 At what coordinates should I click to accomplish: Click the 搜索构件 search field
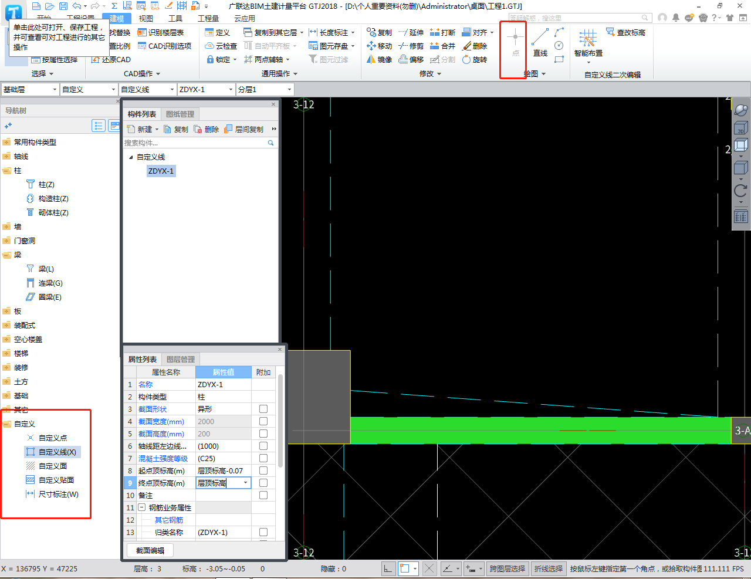point(199,143)
